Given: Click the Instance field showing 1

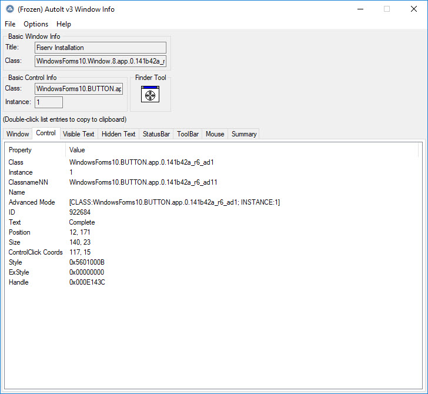Looking at the screenshot, I should coord(49,102).
